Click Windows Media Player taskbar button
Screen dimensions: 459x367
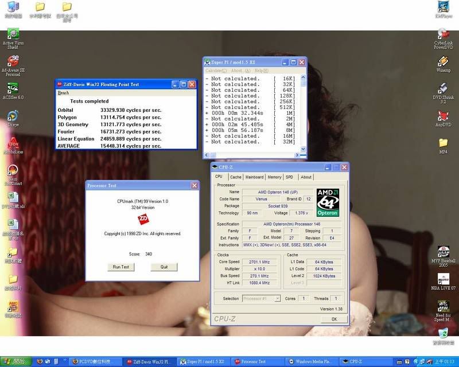tap(312, 362)
